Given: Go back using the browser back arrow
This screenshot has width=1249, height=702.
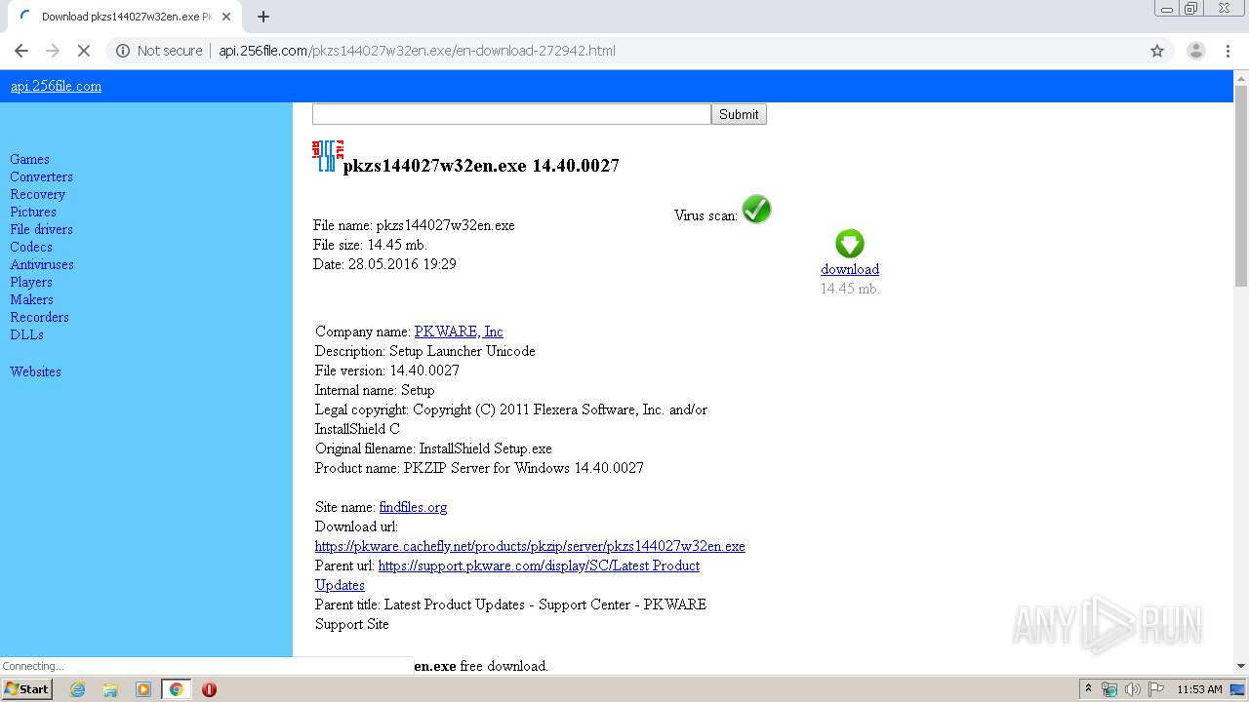Looking at the screenshot, I should pyautogui.click(x=21, y=51).
